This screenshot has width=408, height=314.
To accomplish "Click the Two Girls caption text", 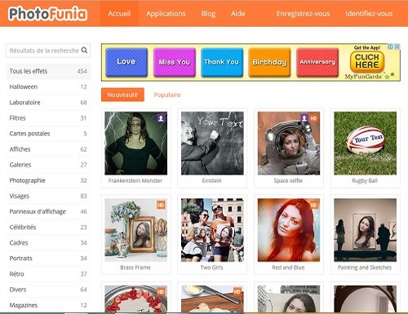I will [x=212, y=268].
